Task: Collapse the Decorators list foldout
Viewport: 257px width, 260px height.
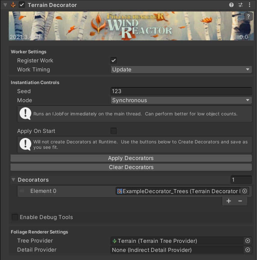Action: click(x=13, y=180)
